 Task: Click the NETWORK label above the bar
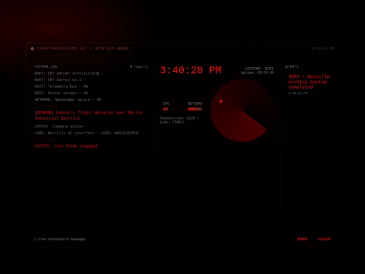coord(195,104)
